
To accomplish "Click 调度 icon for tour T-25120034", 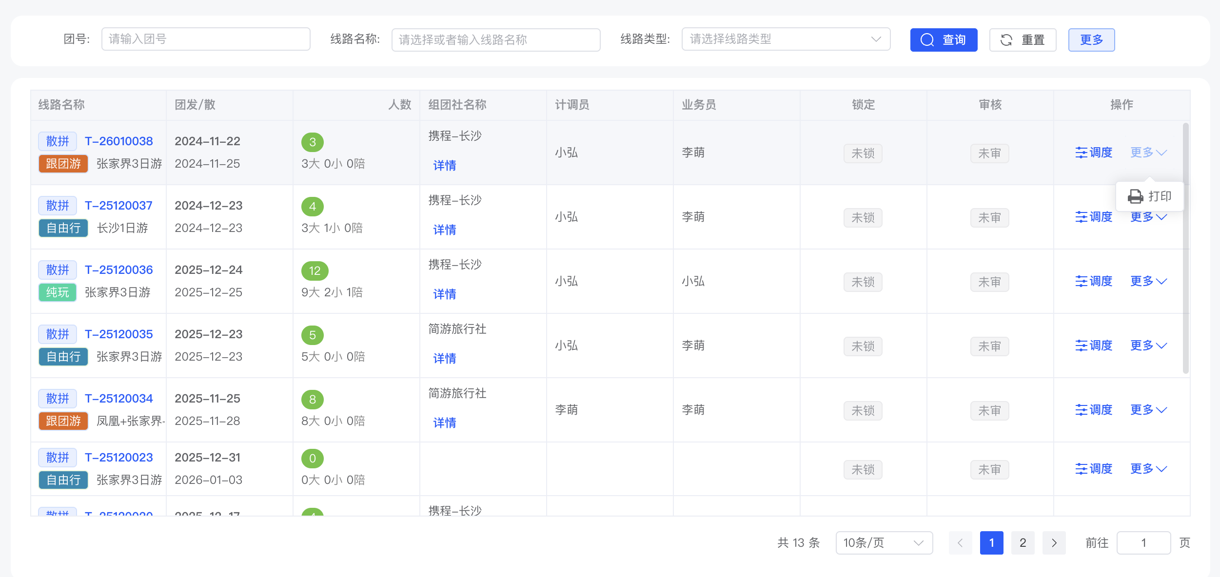I will point(1082,410).
